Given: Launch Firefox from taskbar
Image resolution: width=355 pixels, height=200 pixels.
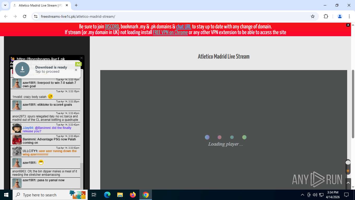Looking at the screenshot, I should pos(133,195).
